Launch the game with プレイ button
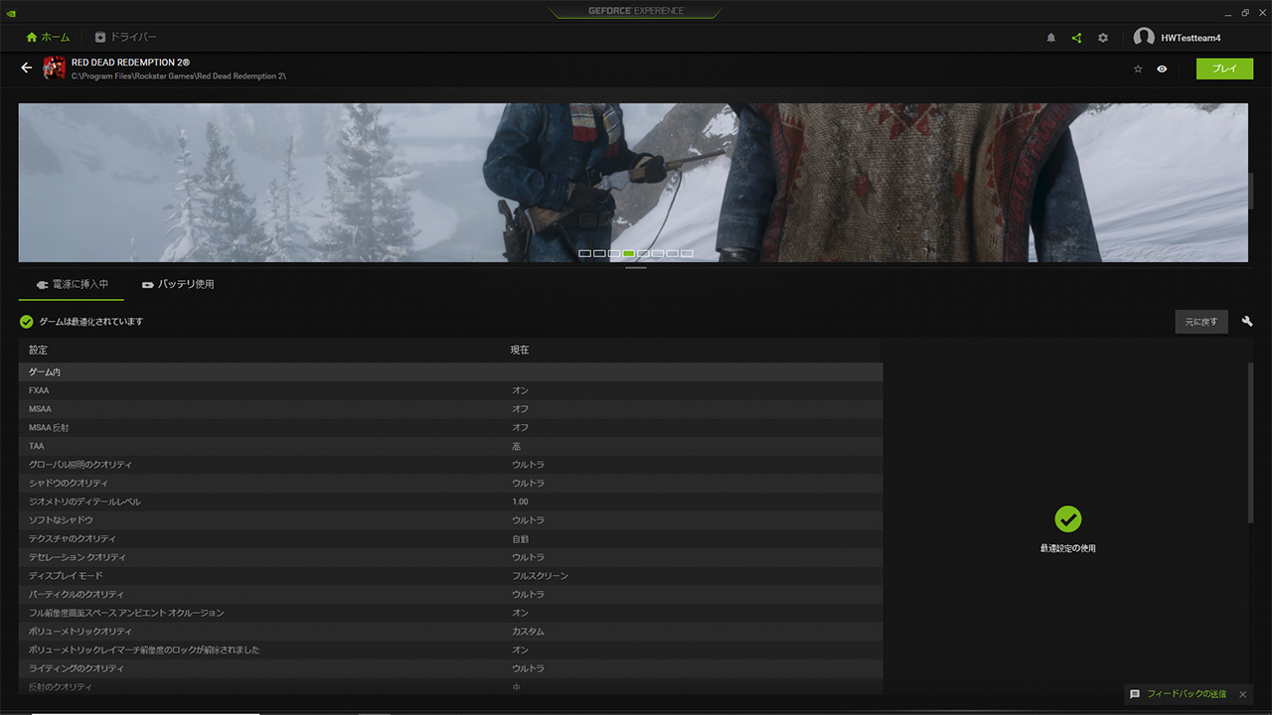The image size is (1272, 715). (1224, 69)
